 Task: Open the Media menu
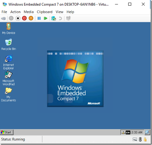[x=29, y=12]
